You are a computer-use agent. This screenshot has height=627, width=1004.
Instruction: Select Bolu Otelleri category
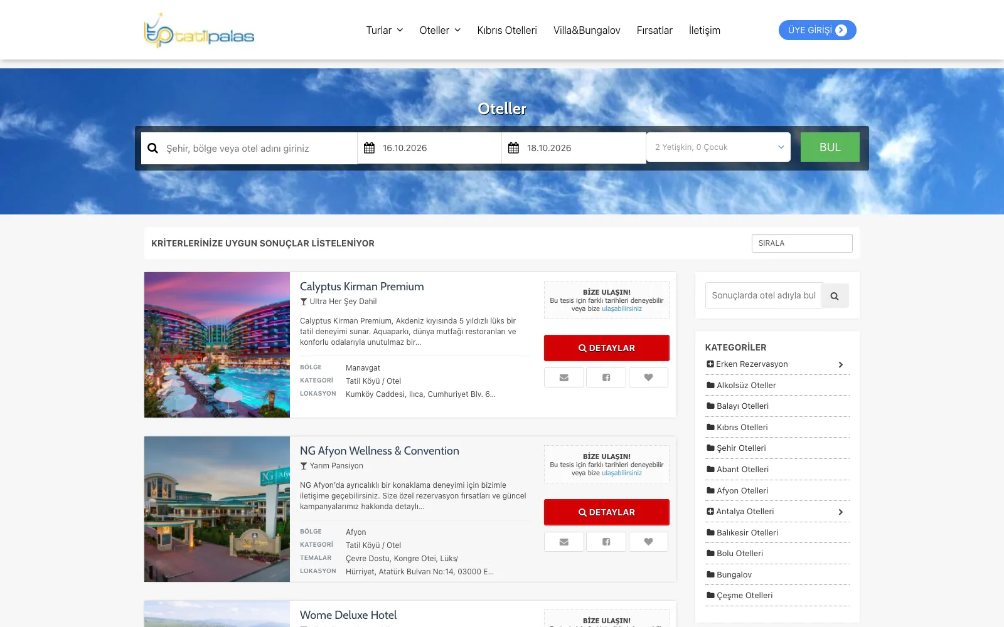point(740,554)
